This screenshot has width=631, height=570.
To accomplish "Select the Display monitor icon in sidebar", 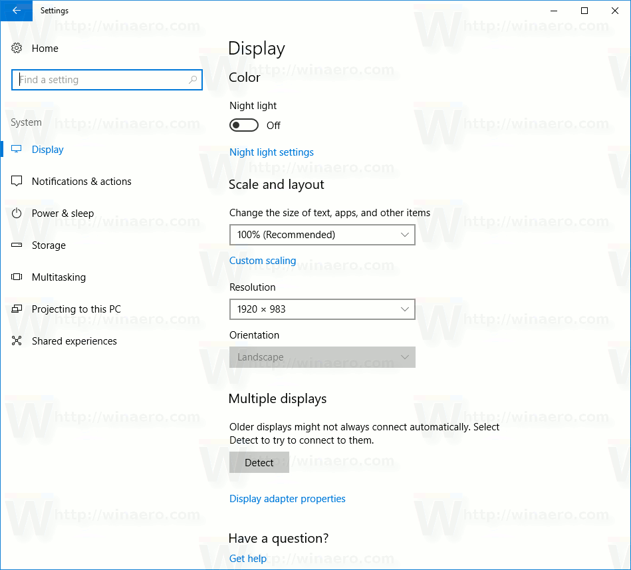I will click(x=17, y=149).
